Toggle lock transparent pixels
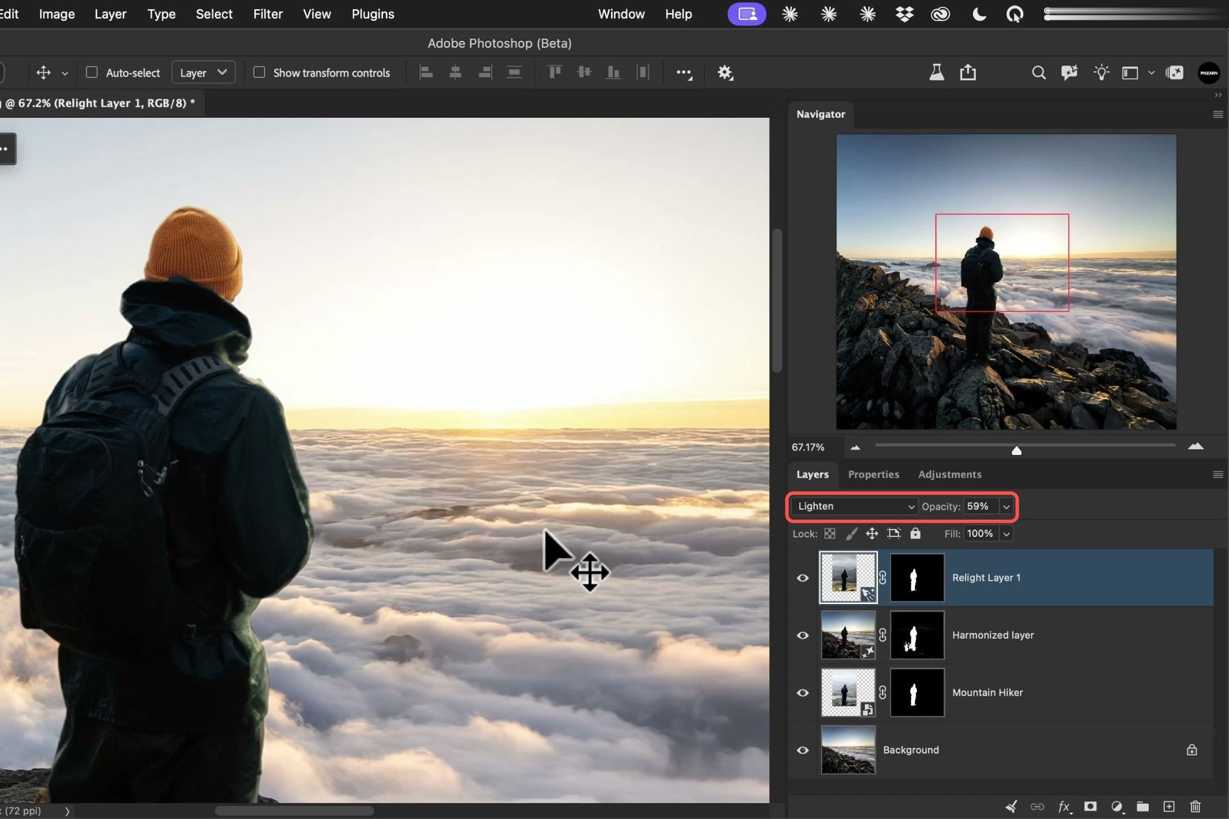This screenshot has height=819, width=1229. [830, 534]
